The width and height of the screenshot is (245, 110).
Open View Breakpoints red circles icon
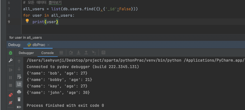click(x=11, y=95)
